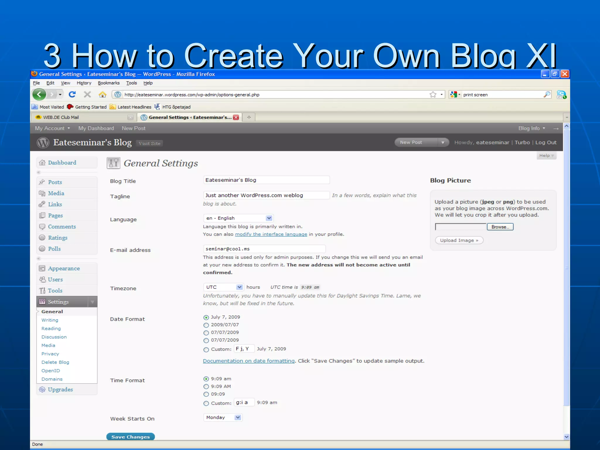This screenshot has height=450, width=600.
Task: Open the Bookmarks menu
Action: tap(109, 83)
